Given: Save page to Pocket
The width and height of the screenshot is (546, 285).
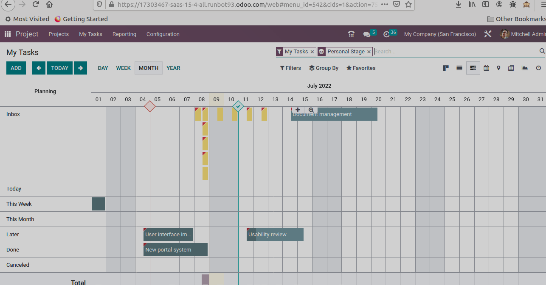Looking at the screenshot, I should pyautogui.click(x=396, y=4).
